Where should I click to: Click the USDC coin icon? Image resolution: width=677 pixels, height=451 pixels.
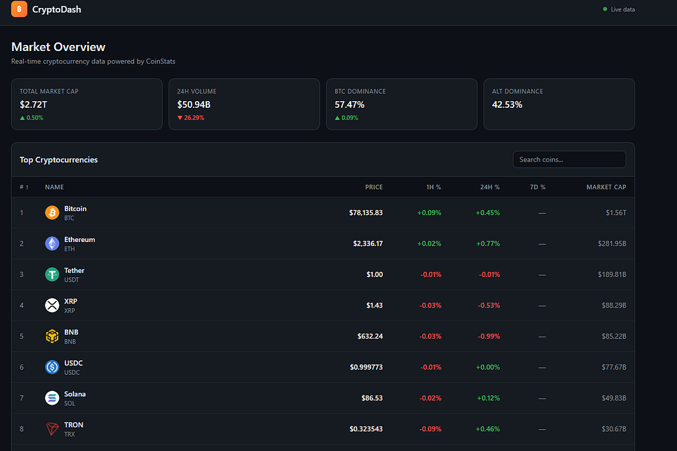coord(52,367)
